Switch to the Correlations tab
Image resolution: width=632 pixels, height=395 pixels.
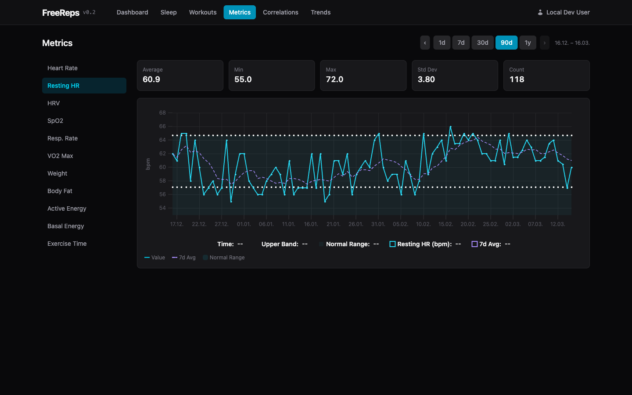click(x=280, y=12)
